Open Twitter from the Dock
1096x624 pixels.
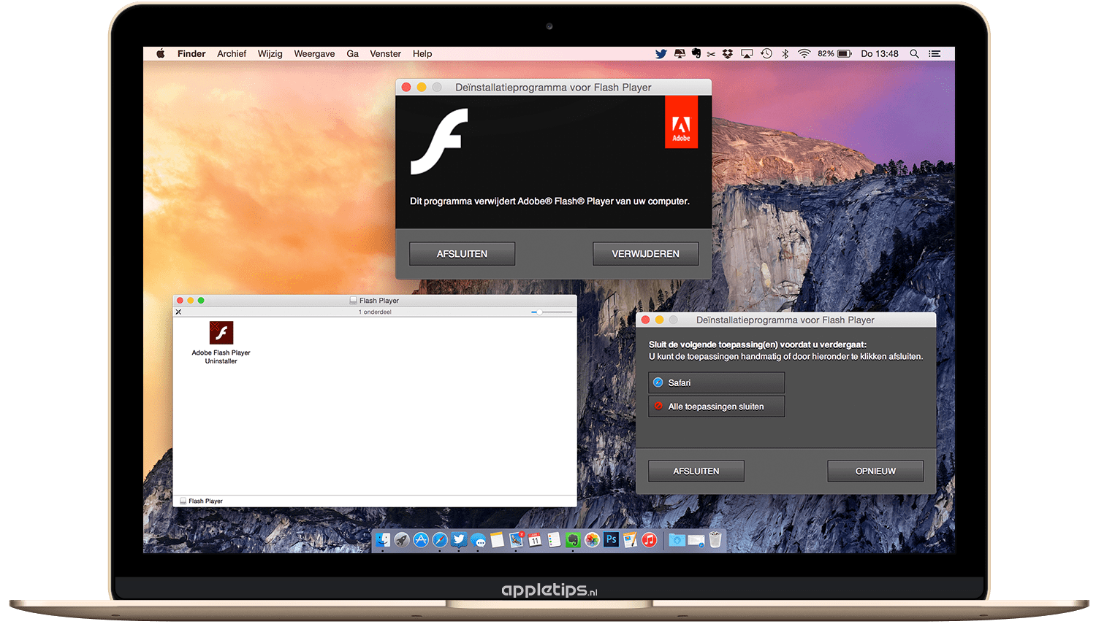tap(459, 539)
